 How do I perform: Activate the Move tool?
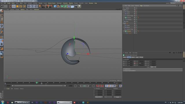(x=14, y=6)
